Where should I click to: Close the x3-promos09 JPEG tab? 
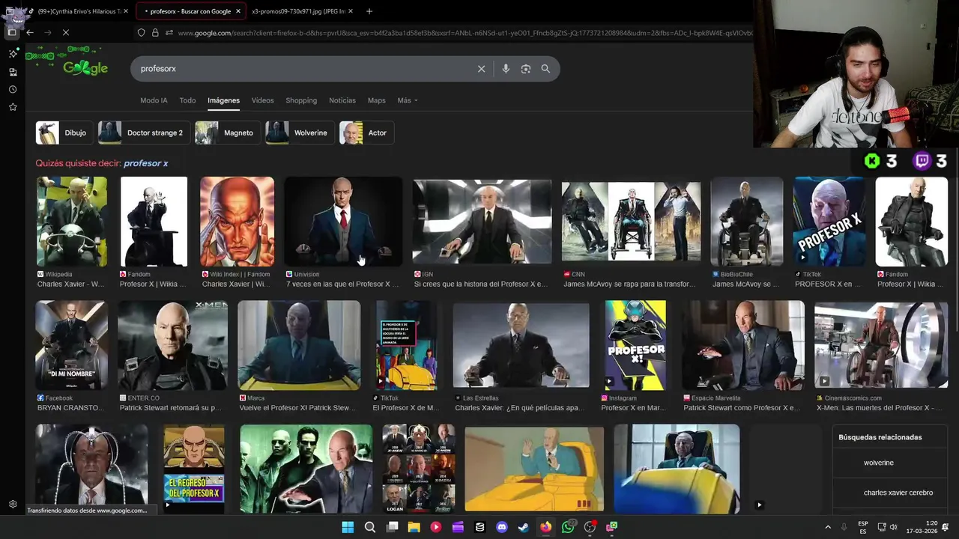[351, 11]
